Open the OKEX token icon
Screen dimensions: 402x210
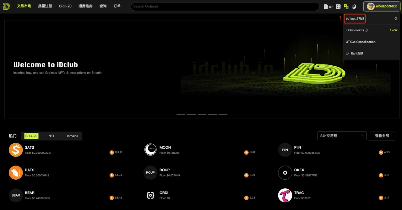point(285,173)
